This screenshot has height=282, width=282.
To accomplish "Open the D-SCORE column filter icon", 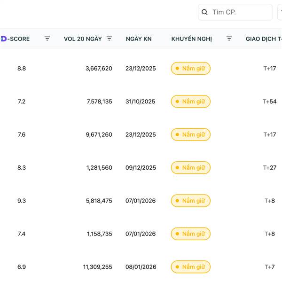I will pos(47,39).
